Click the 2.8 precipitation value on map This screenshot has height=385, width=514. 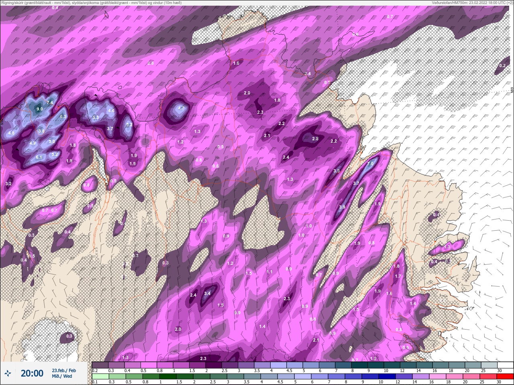tap(315, 139)
